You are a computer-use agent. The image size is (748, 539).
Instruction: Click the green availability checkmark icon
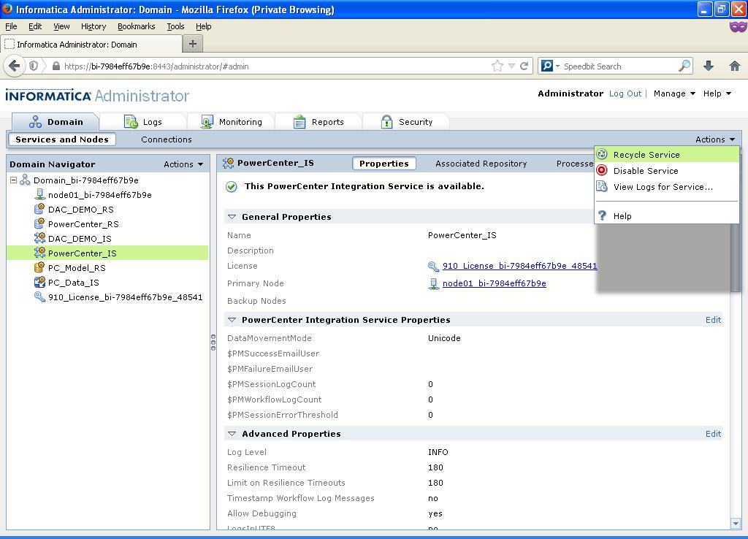point(231,186)
